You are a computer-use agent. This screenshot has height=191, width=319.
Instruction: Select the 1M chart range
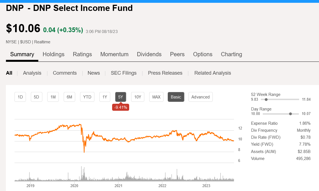[x=53, y=97]
